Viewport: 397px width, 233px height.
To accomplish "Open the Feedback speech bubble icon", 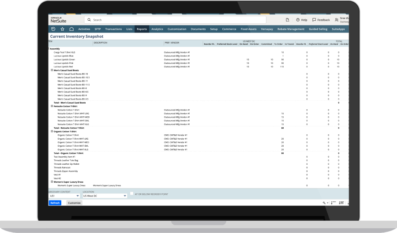I will click(314, 20).
